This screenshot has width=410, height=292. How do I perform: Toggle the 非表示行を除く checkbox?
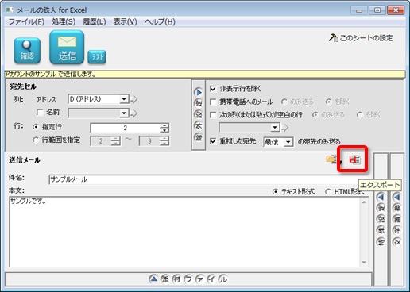click(213, 89)
